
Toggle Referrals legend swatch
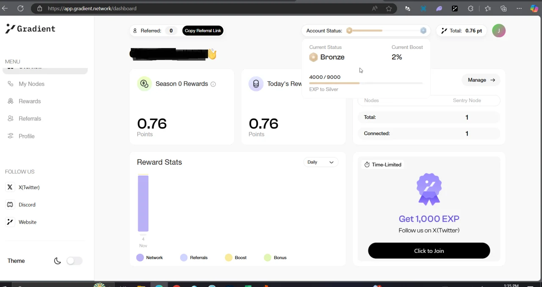click(x=184, y=257)
